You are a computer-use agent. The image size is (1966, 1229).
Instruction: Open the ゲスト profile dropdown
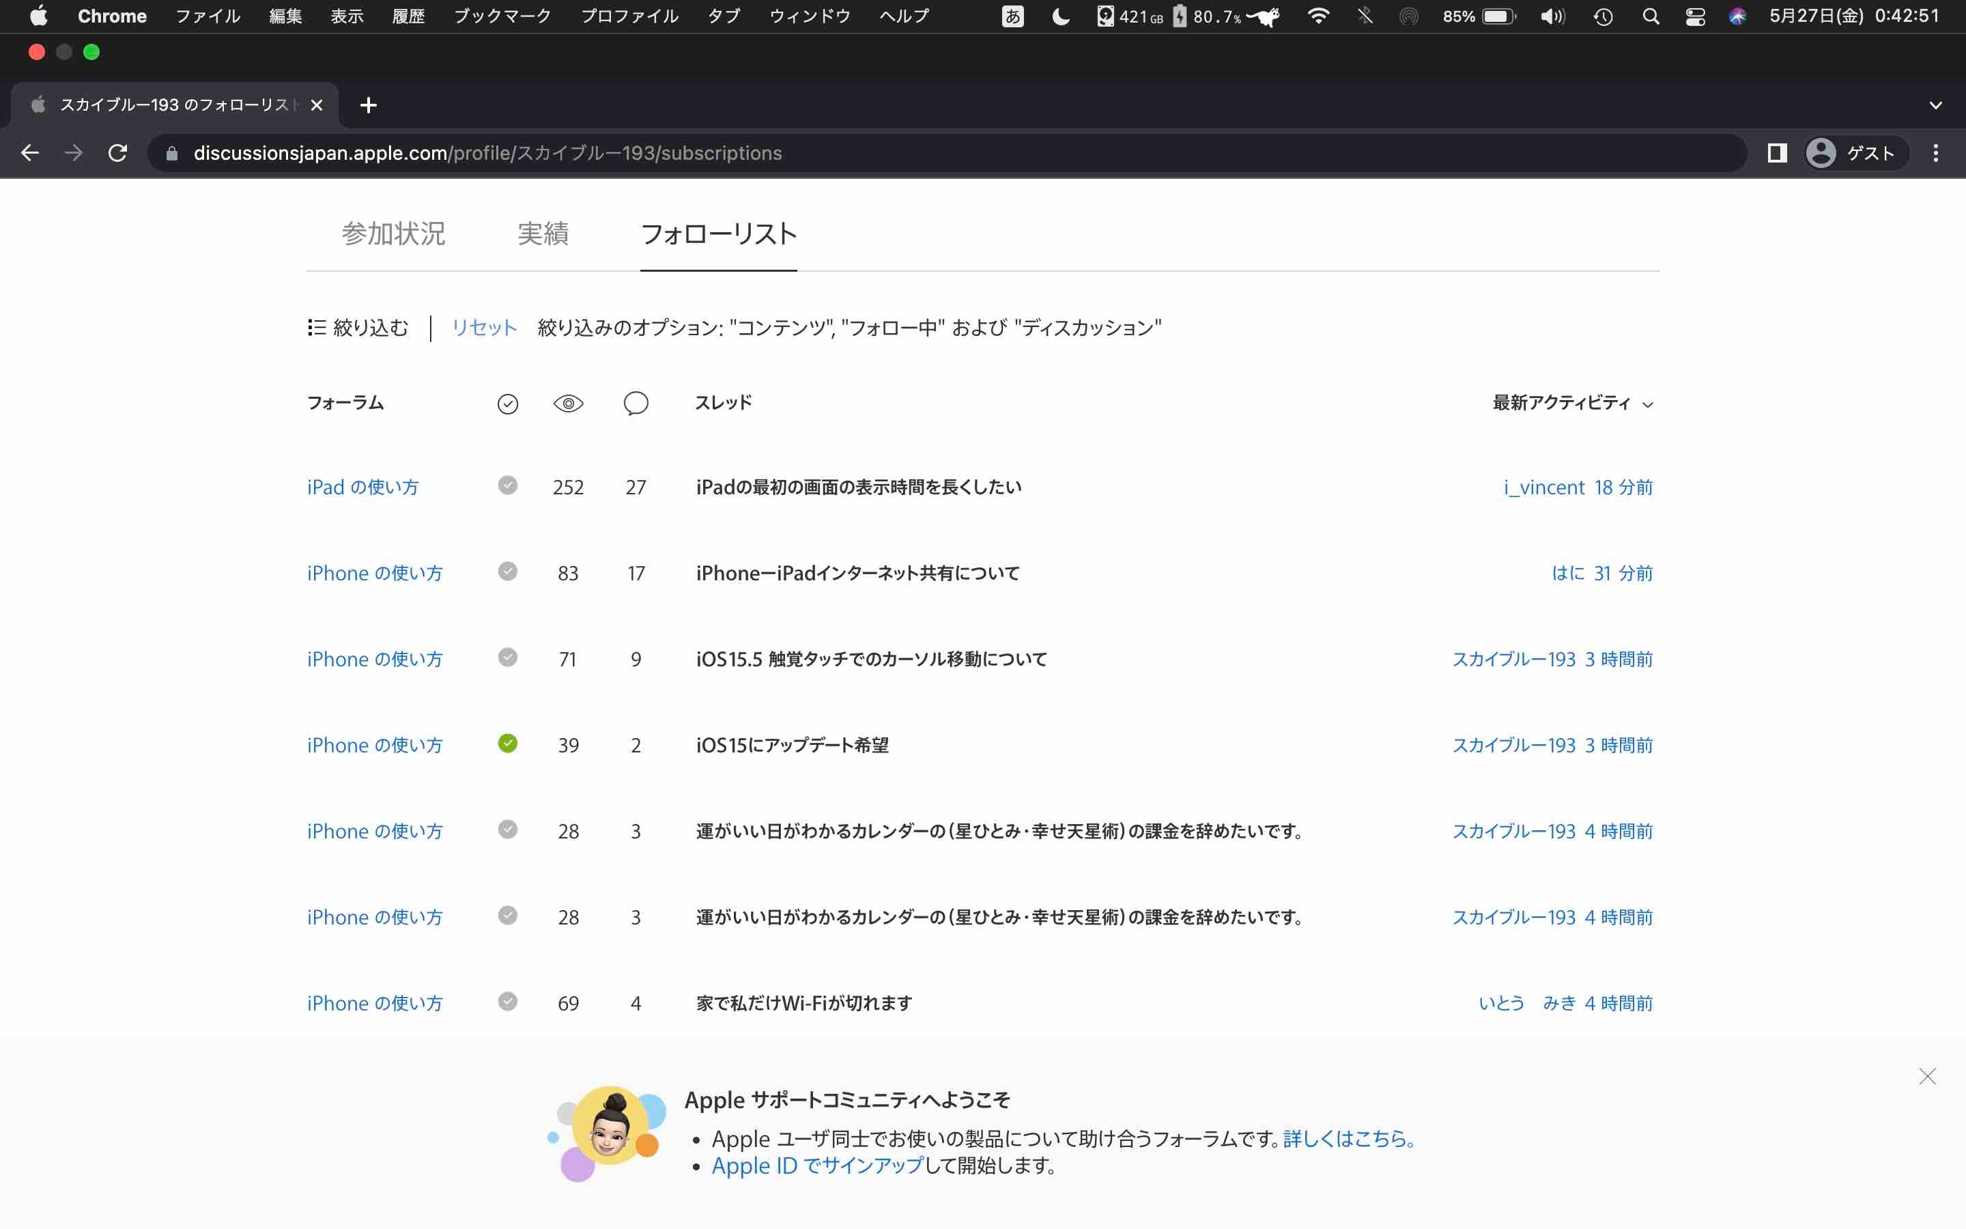tap(1855, 153)
